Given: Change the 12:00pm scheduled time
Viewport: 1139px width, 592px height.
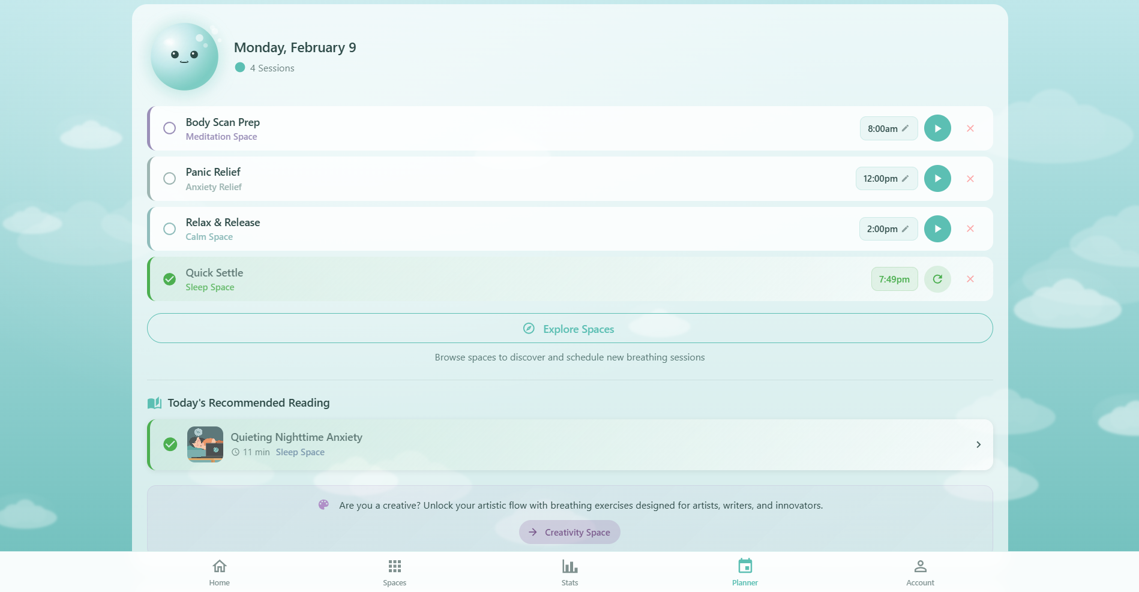Looking at the screenshot, I should tap(886, 179).
